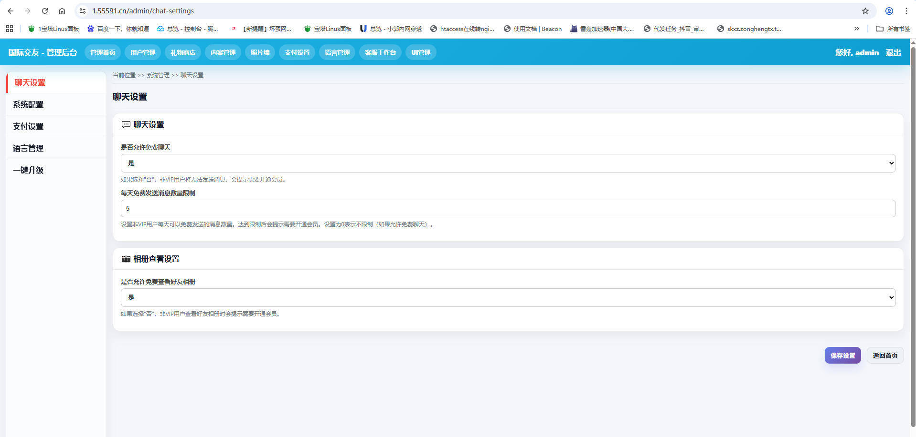The height and width of the screenshot is (437, 916).
Task: Open the 是否允许免费查看好友相册 dropdown
Action: (x=508, y=297)
